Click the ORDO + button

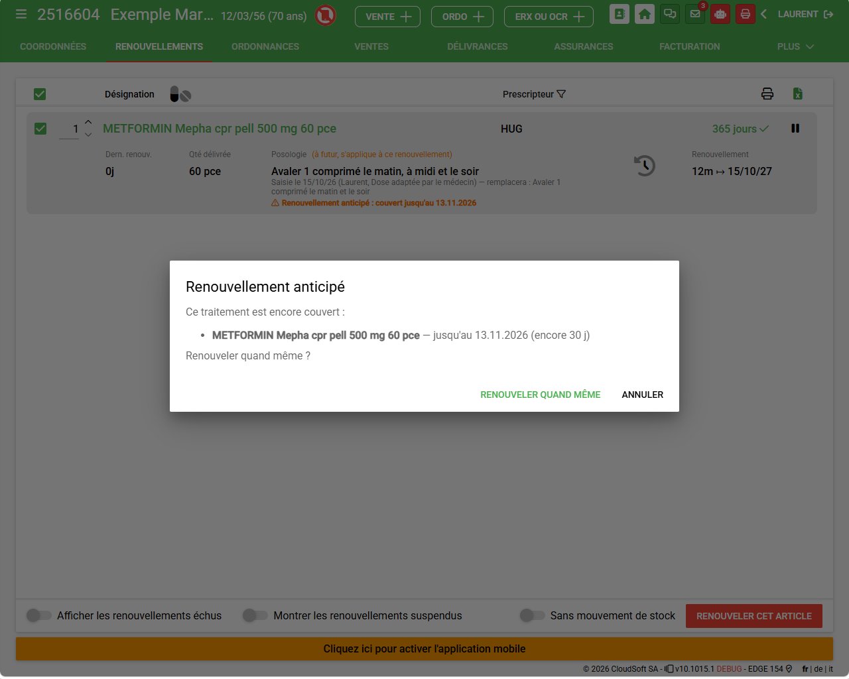(462, 17)
